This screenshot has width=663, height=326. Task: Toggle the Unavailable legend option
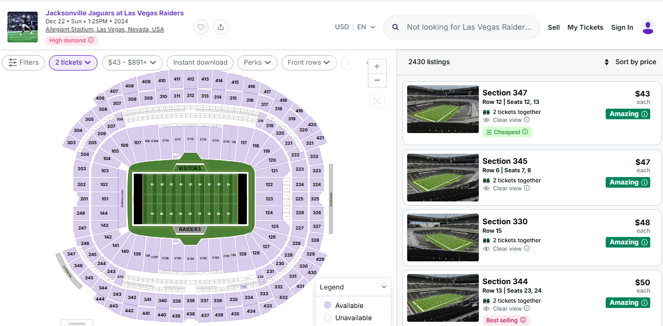(328, 318)
